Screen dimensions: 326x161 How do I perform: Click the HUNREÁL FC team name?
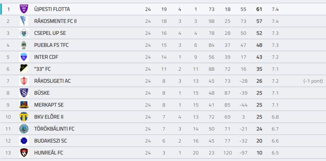point(49,153)
